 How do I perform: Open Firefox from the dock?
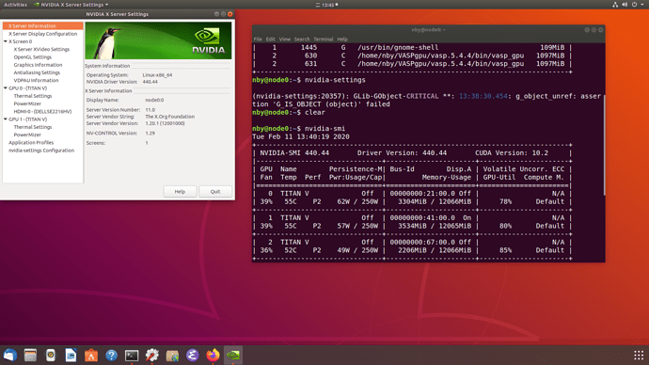click(213, 355)
